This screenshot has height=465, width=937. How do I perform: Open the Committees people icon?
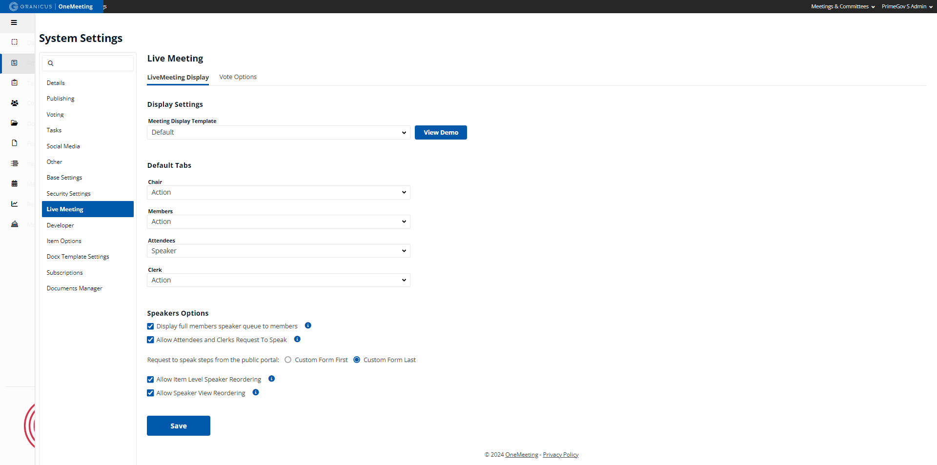tap(14, 103)
